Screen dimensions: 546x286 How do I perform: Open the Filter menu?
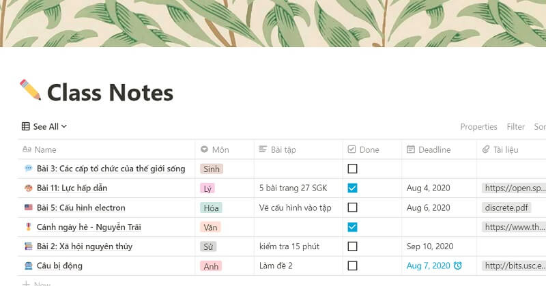coord(515,126)
